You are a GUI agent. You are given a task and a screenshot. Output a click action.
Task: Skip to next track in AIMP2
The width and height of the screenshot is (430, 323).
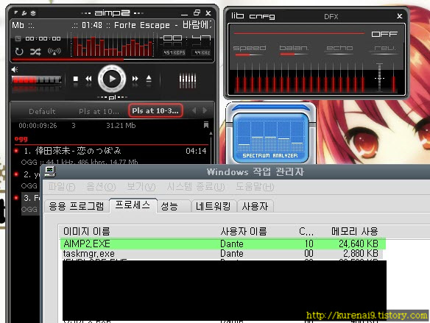point(135,79)
